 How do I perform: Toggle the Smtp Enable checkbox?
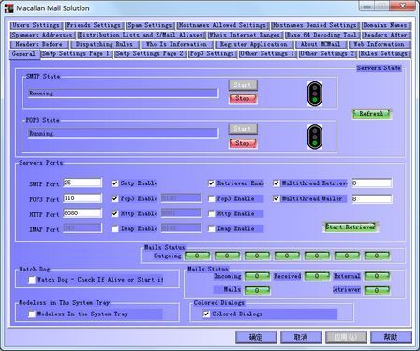pos(115,183)
